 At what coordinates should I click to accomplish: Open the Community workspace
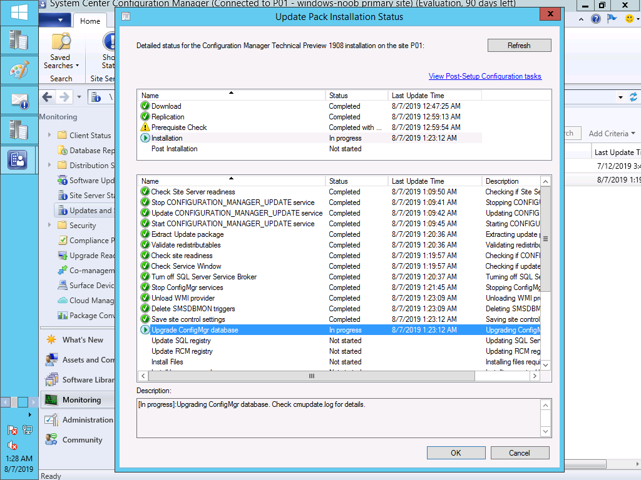[x=78, y=439]
